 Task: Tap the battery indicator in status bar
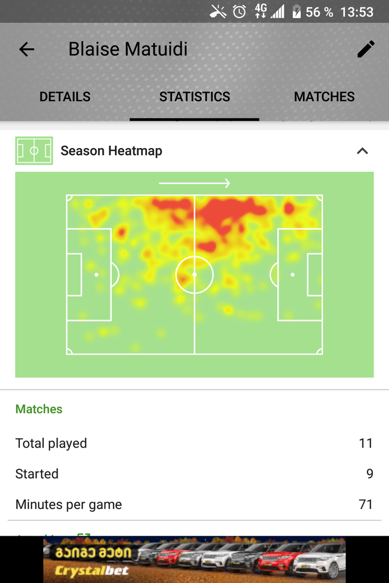tap(296, 11)
